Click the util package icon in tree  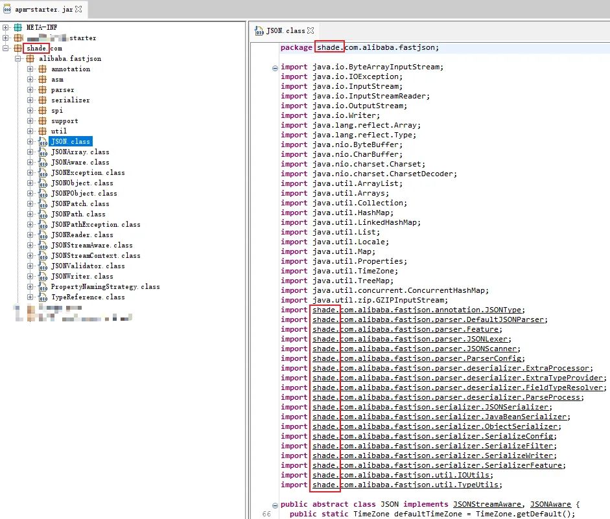(43, 131)
